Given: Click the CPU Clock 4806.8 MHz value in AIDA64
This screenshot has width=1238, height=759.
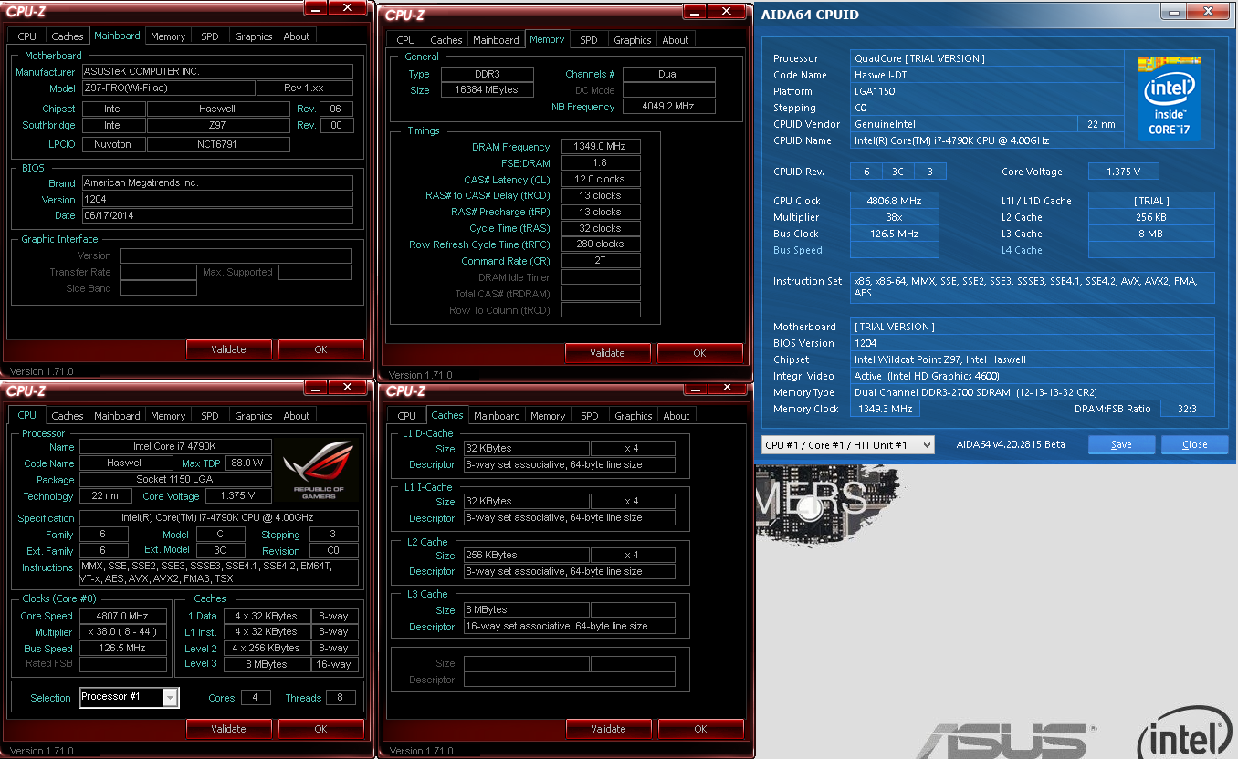Looking at the screenshot, I should pos(895,201).
